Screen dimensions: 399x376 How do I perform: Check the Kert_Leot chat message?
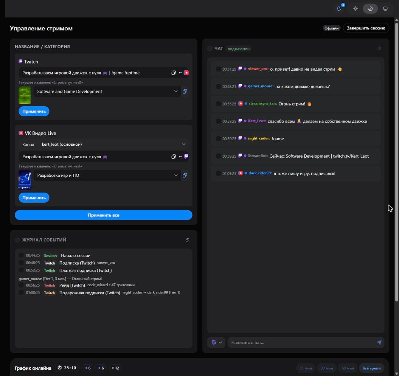[218, 121]
